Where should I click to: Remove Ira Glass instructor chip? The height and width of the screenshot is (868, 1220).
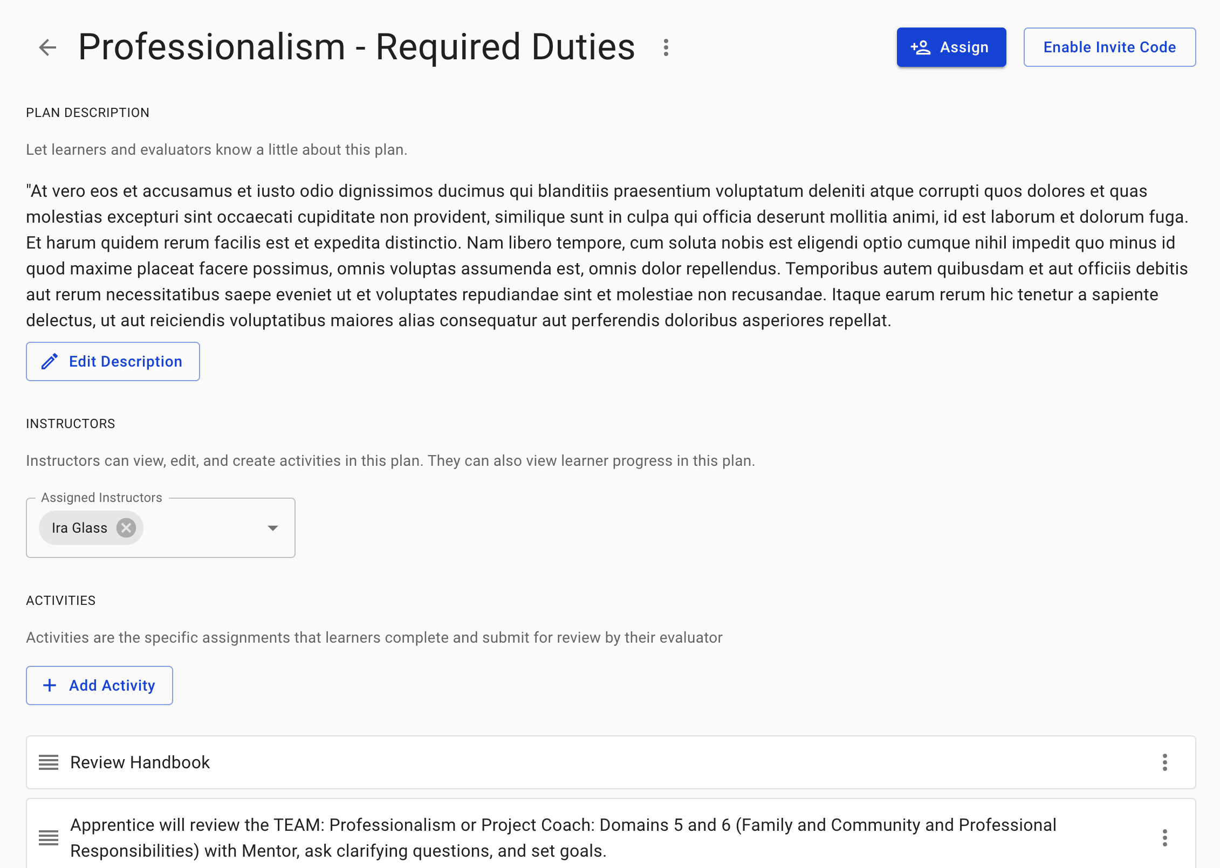tap(126, 528)
